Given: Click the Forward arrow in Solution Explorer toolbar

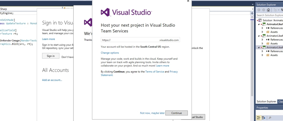Looking at the screenshot, I should pyautogui.click(x=263, y=10).
